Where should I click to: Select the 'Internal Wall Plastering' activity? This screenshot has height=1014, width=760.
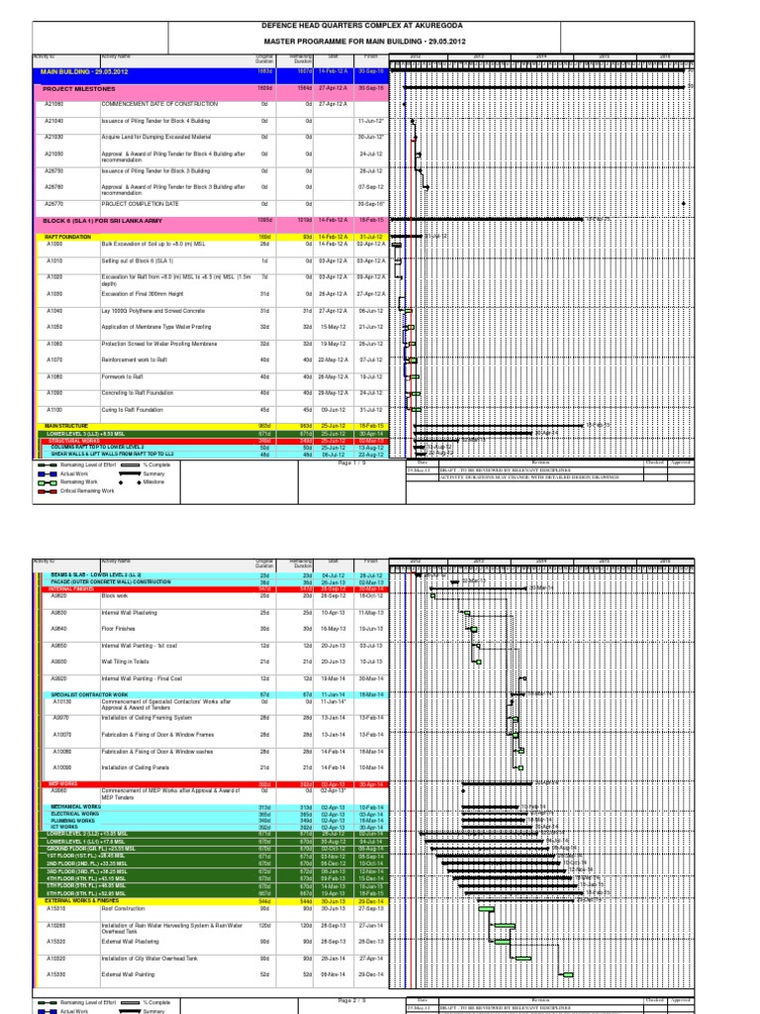(x=130, y=612)
